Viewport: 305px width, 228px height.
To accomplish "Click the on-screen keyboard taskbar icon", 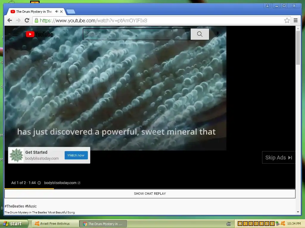I will click(229, 224).
